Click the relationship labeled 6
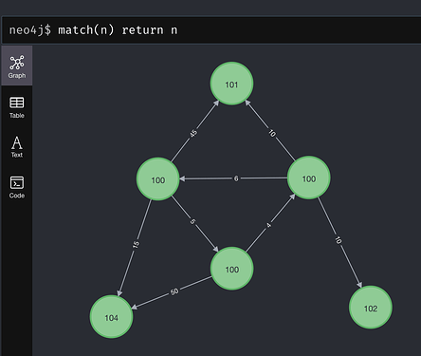421x356 pixels. pos(236,178)
